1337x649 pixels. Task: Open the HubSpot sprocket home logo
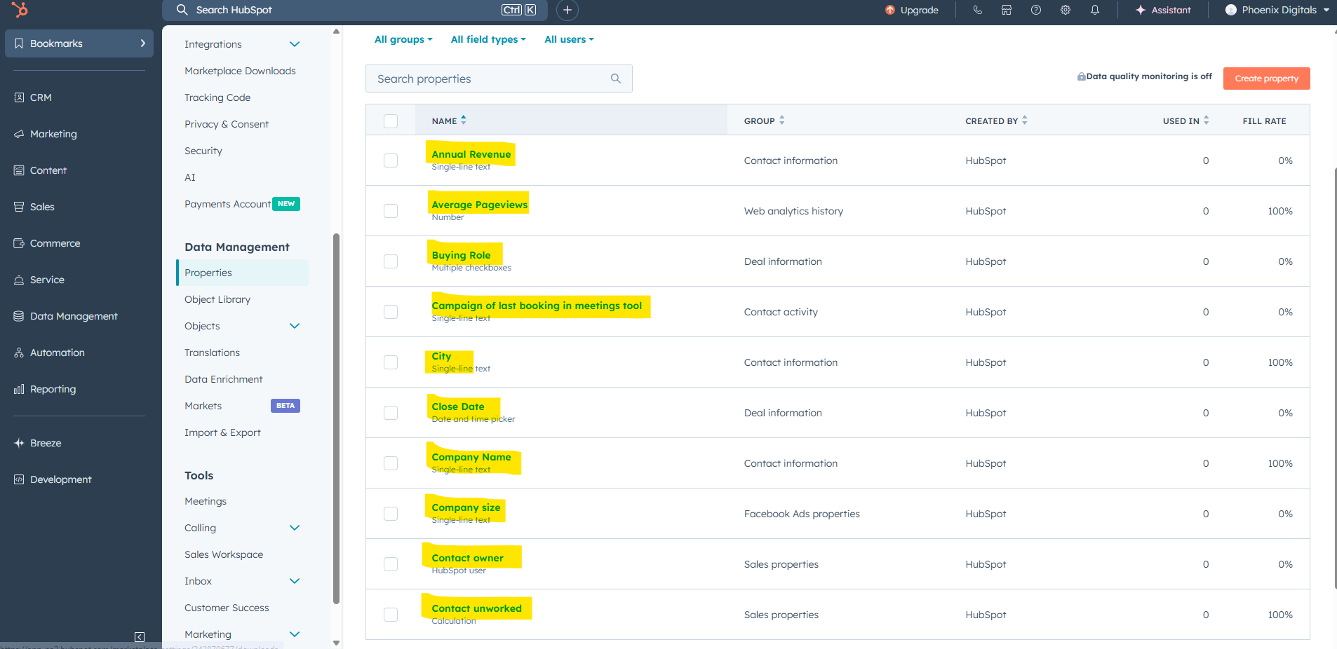click(20, 10)
